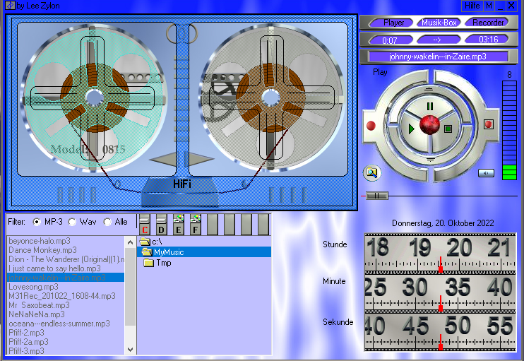This screenshot has height=361, width=524.
Task: Click the magnifier search icon
Action: tap(371, 172)
